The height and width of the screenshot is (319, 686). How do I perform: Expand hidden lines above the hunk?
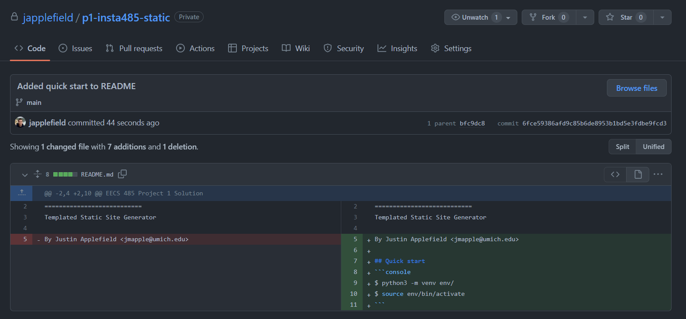[21, 193]
